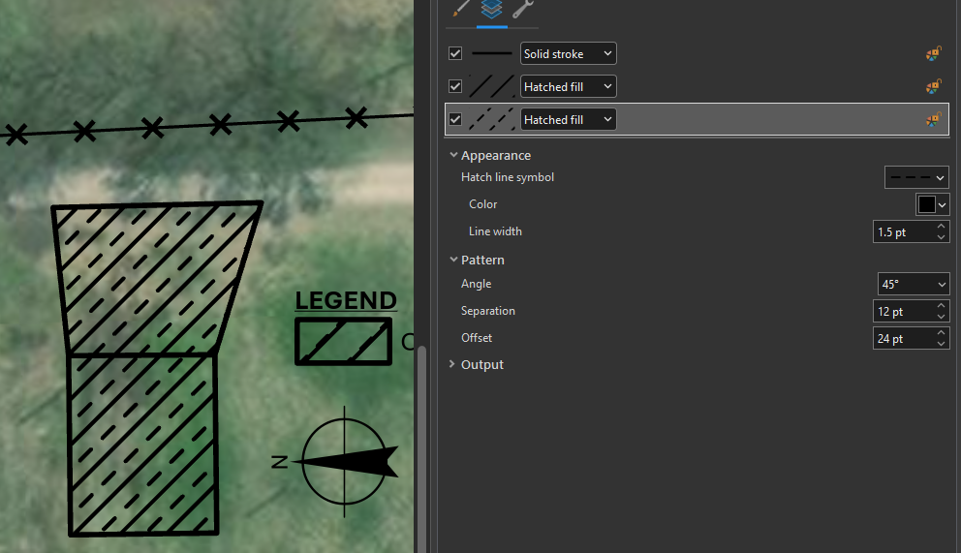
Task: Open the black Color swatch picker
Action: [x=932, y=204]
